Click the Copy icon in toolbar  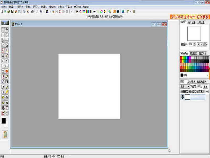(41, 12)
